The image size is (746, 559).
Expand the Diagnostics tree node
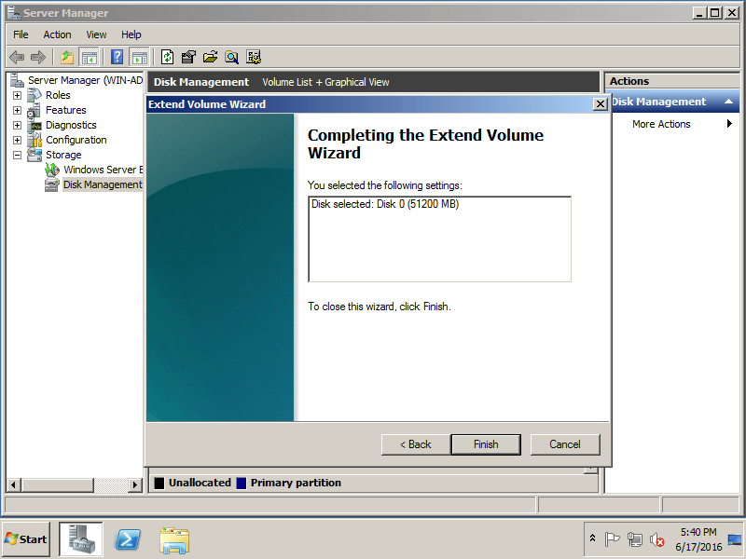pos(17,125)
